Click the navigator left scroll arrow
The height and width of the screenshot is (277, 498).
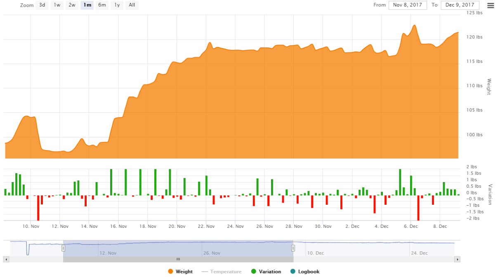6,259
